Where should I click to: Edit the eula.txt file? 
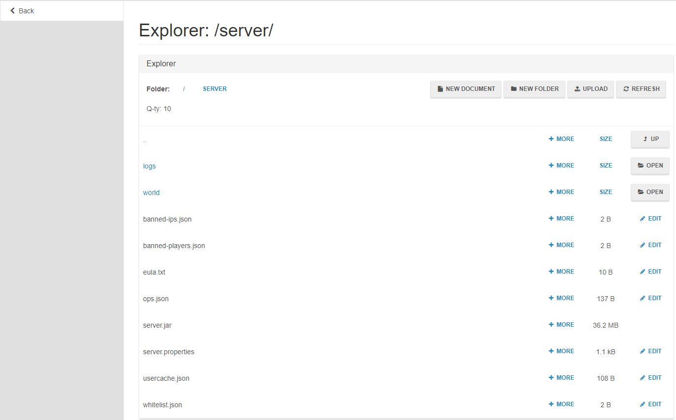650,272
